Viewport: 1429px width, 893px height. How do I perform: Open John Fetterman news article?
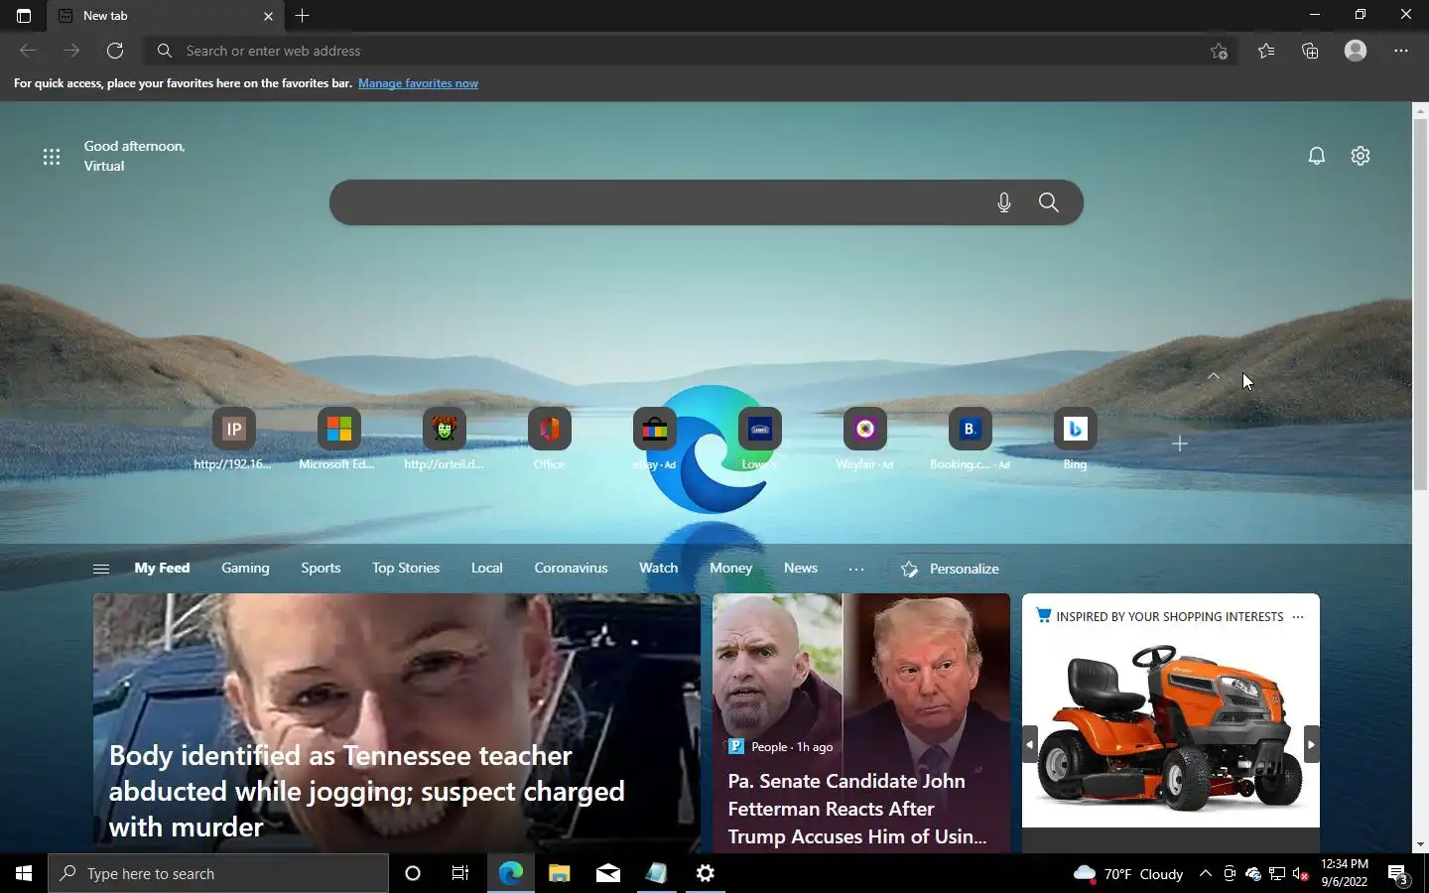click(x=861, y=723)
